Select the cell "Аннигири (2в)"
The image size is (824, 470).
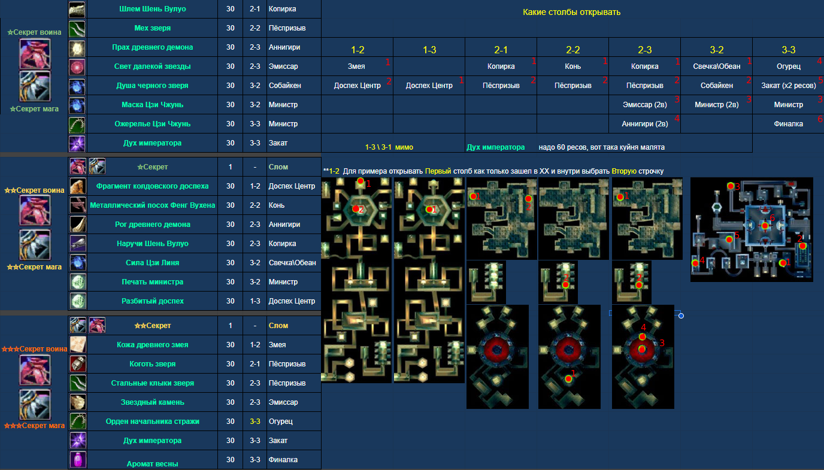coord(644,124)
